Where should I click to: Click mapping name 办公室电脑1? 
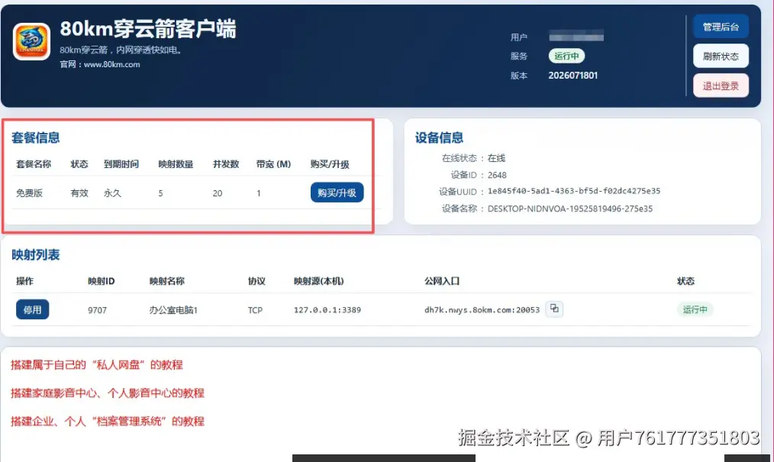(x=173, y=310)
